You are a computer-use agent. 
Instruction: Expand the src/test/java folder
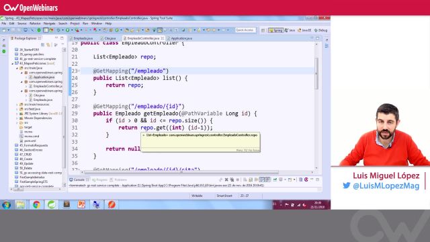(x=17, y=109)
